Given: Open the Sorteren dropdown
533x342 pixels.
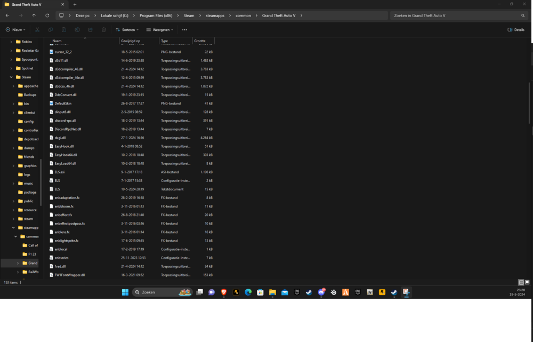Looking at the screenshot, I should (127, 29).
